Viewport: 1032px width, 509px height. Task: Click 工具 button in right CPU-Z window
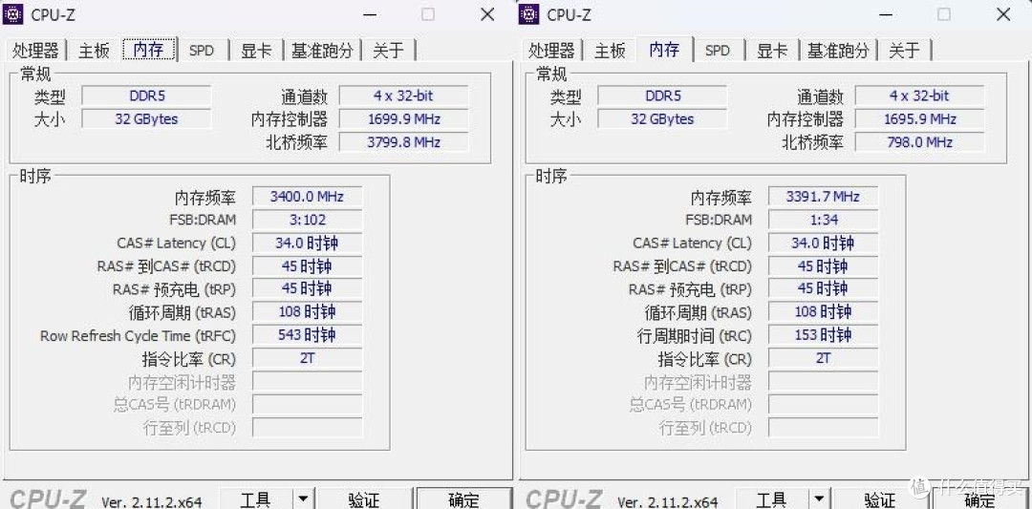[x=771, y=499]
